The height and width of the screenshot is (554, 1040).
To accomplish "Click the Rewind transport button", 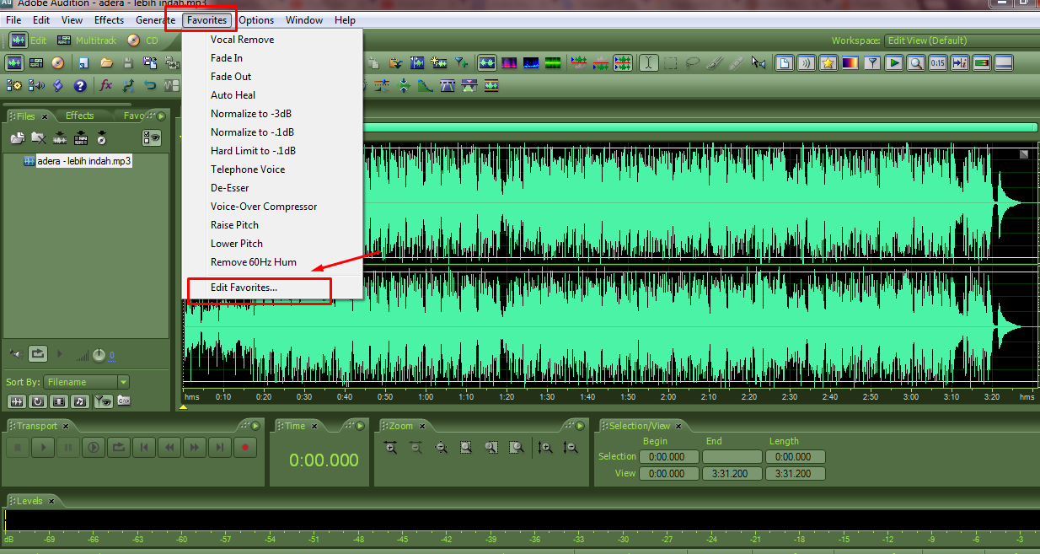I will tap(169, 448).
